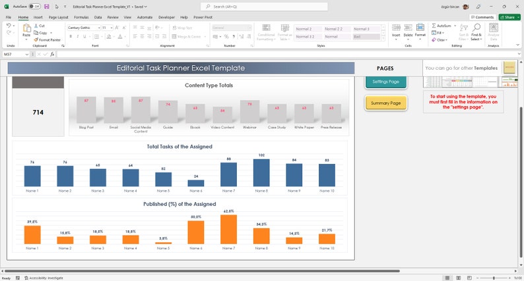Click the Format as Table icon
The height and width of the screenshot is (281, 524).
click(x=285, y=28)
